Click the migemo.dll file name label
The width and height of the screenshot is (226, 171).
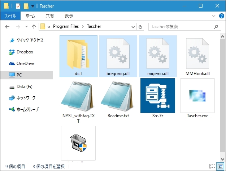pos(158,74)
